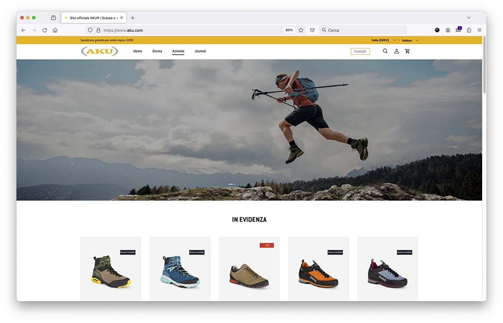Click the Contatti button

(360, 51)
